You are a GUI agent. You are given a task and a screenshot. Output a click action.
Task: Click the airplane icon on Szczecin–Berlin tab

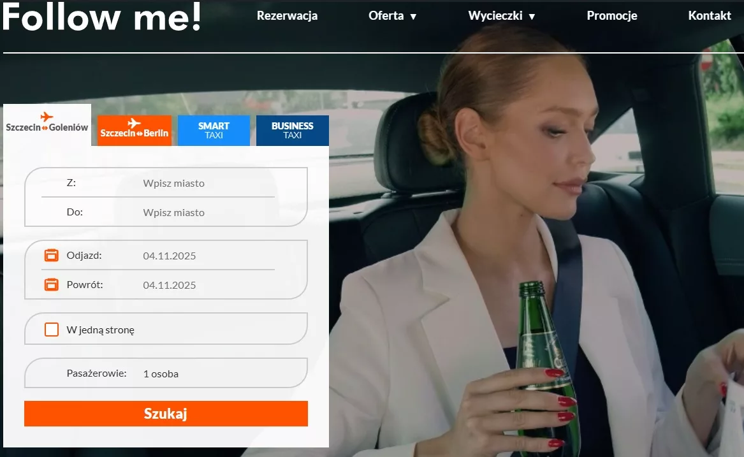point(134,123)
